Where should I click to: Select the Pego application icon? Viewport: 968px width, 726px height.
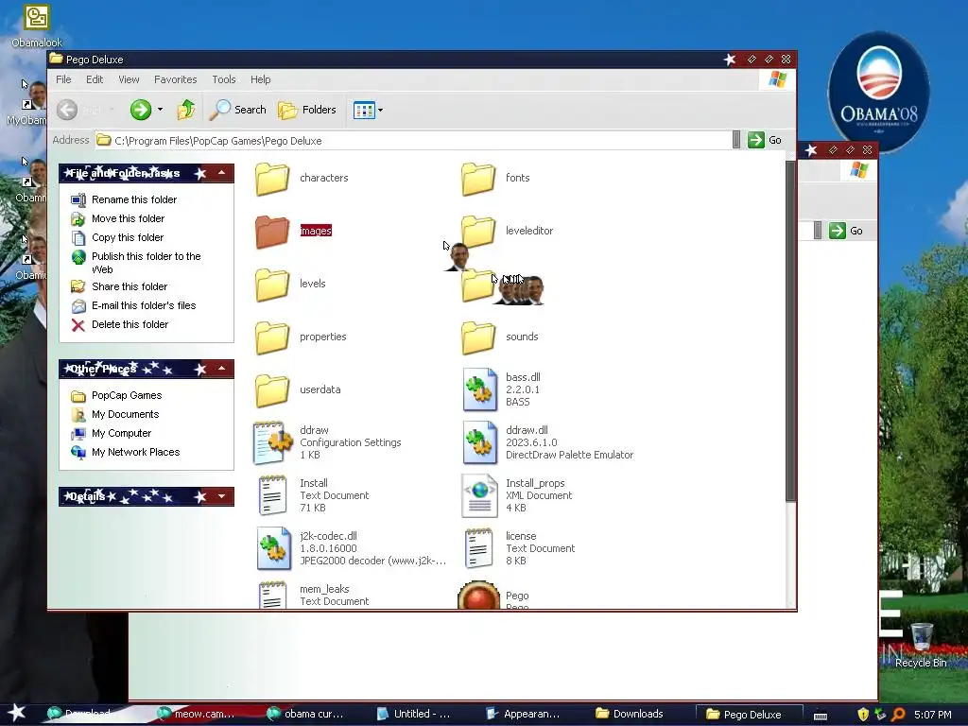(x=478, y=596)
